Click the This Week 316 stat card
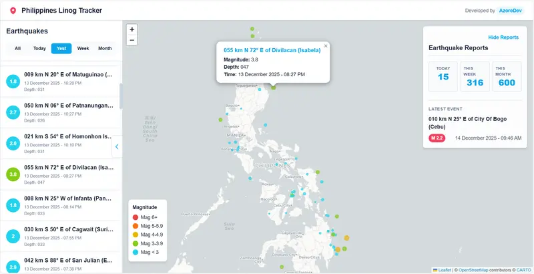534x274 pixels. tap(475, 76)
